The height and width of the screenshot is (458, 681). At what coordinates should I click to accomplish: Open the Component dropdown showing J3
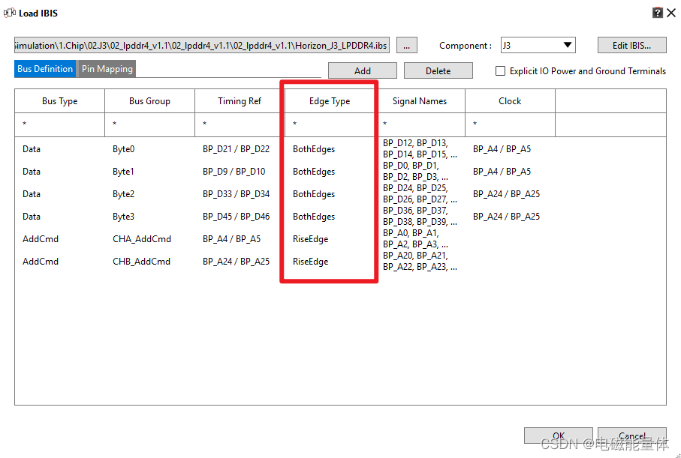point(538,45)
